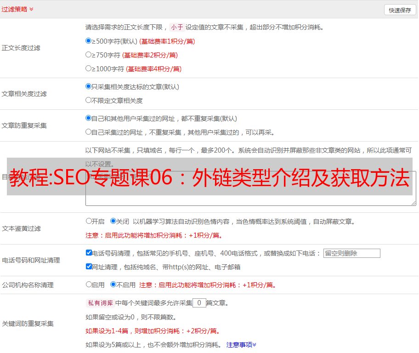
Task: Click the keyword article count input box
Action: (x=199, y=303)
